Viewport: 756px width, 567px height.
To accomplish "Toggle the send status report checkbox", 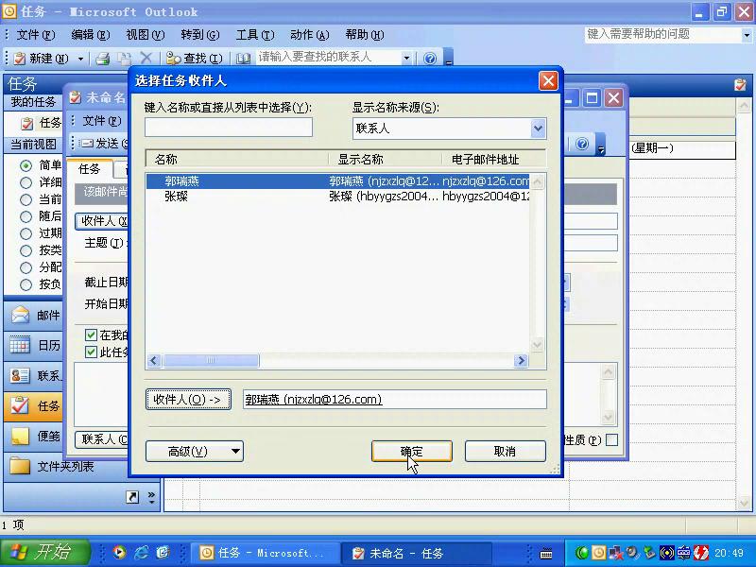I will (91, 352).
